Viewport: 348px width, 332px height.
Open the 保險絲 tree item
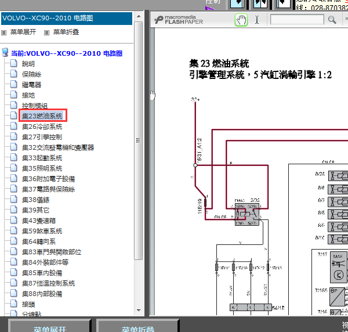click(x=31, y=74)
